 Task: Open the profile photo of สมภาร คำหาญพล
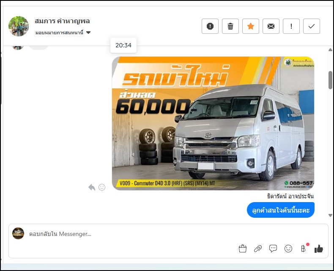pyautogui.click(x=19, y=26)
